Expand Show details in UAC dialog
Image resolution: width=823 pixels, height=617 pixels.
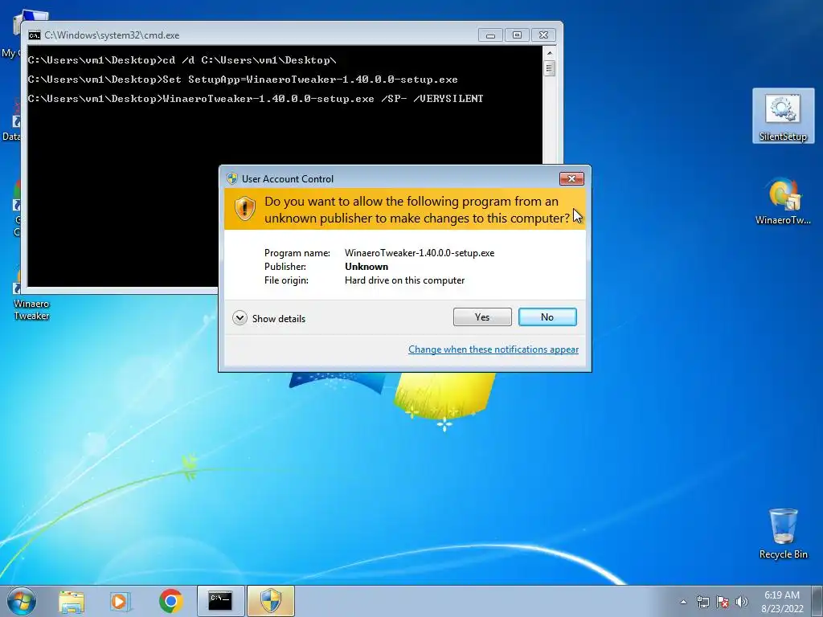[268, 318]
